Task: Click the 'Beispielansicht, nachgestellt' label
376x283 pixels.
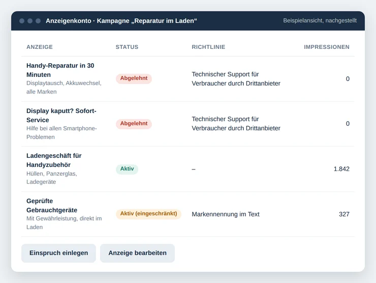Action: tap(320, 21)
